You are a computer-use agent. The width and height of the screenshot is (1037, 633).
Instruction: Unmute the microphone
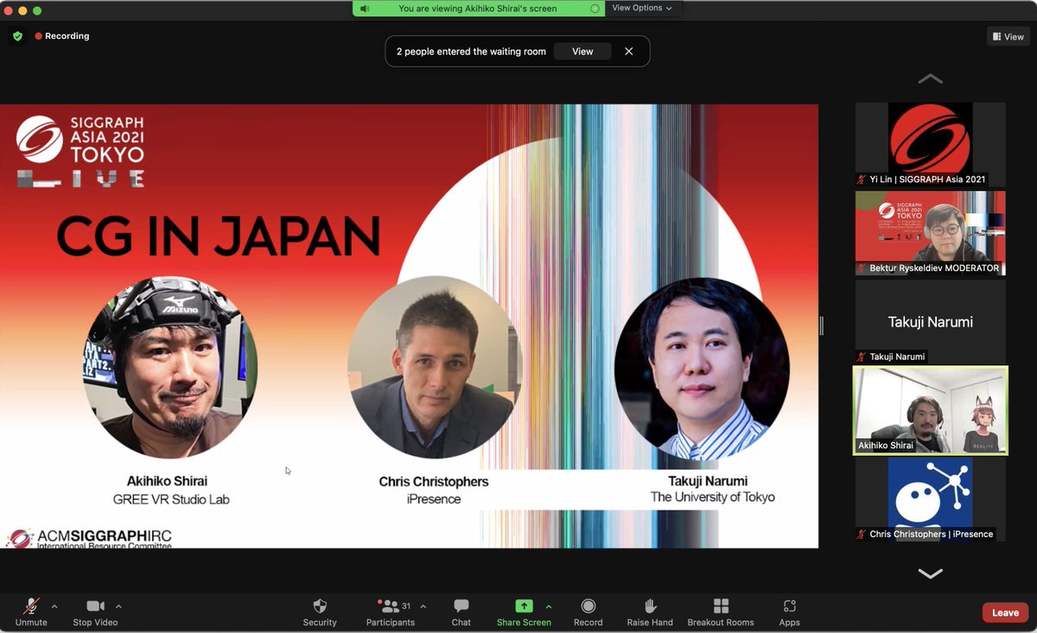coord(31,612)
